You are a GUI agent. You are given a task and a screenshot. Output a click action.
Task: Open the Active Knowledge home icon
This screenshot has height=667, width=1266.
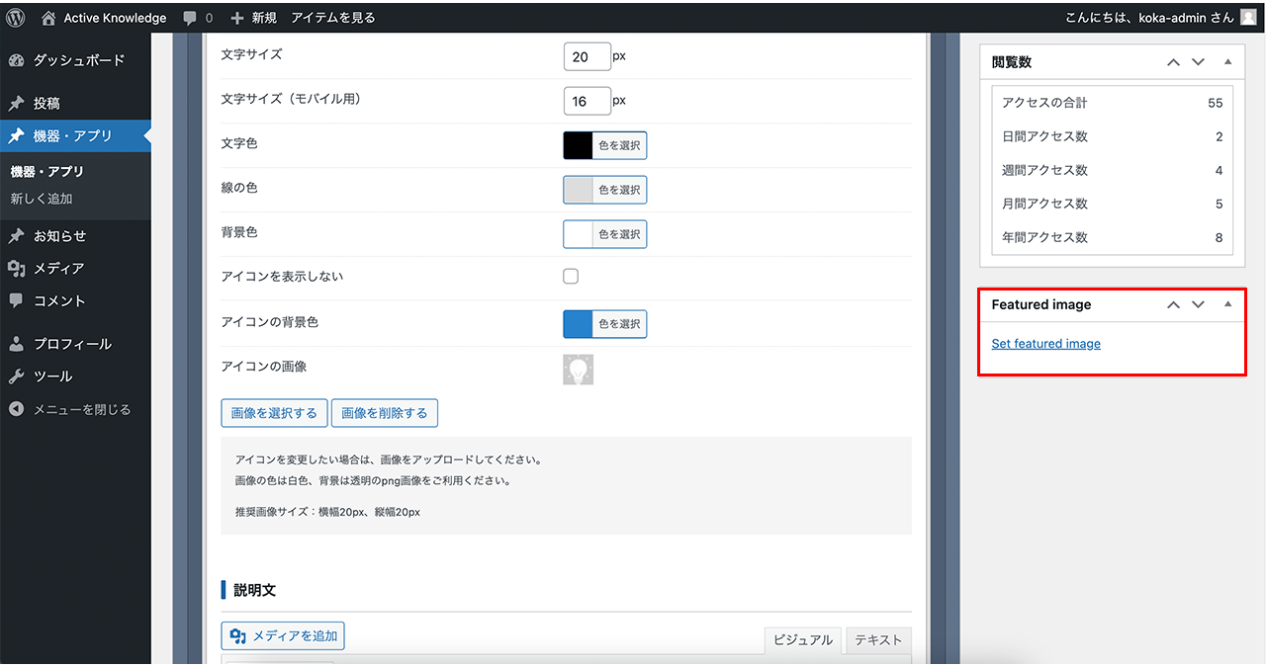coord(48,17)
